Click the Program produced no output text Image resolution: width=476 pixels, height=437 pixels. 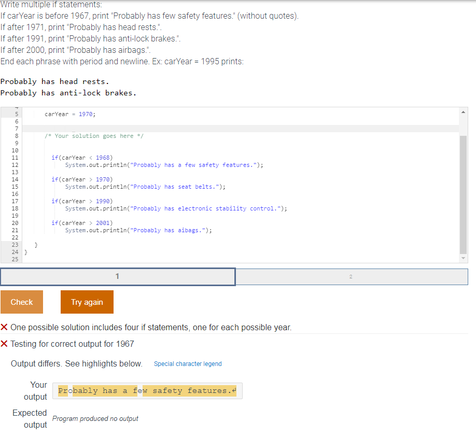coord(95,418)
